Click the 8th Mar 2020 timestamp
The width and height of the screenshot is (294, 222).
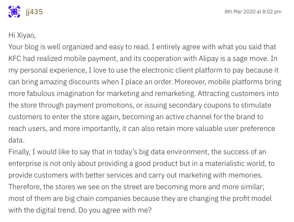(253, 12)
